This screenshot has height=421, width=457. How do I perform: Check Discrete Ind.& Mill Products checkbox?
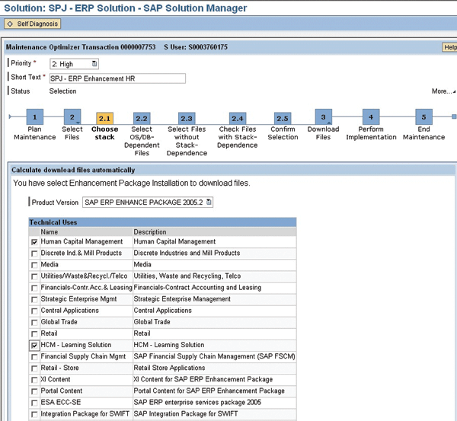pyautogui.click(x=34, y=254)
